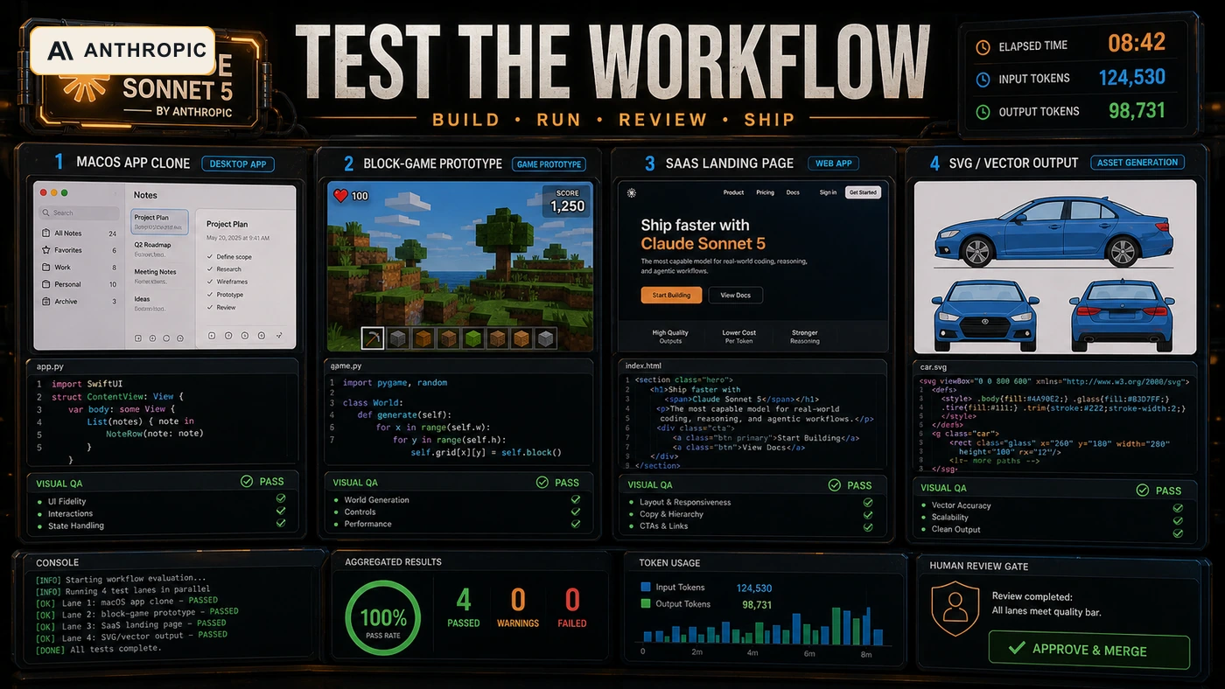Click the View Docs button
This screenshot has height=689, width=1225.
pyautogui.click(x=736, y=296)
